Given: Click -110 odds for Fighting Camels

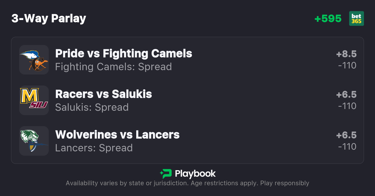Looking at the screenshot, I should click(347, 66).
